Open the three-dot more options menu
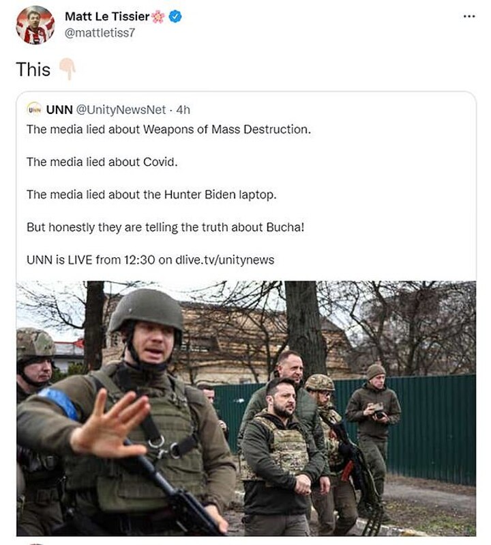The width and height of the screenshot is (491, 545). point(469,16)
